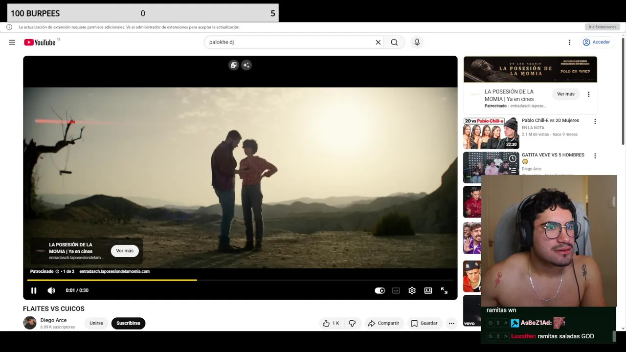Click the La Posesión de la Momia banner
The width and height of the screenshot is (626, 352).
(530, 69)
